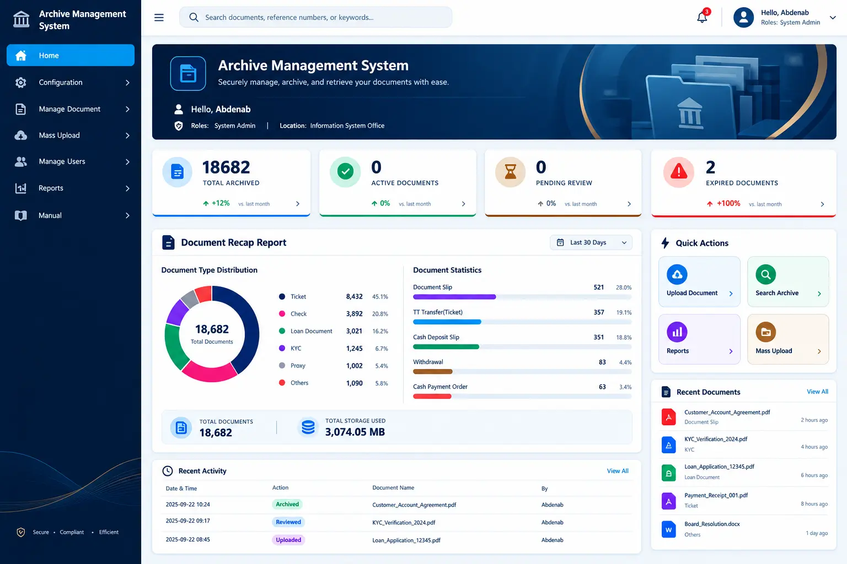Click View All in Recent Activity
847x564 pixels.
(618, 471)
